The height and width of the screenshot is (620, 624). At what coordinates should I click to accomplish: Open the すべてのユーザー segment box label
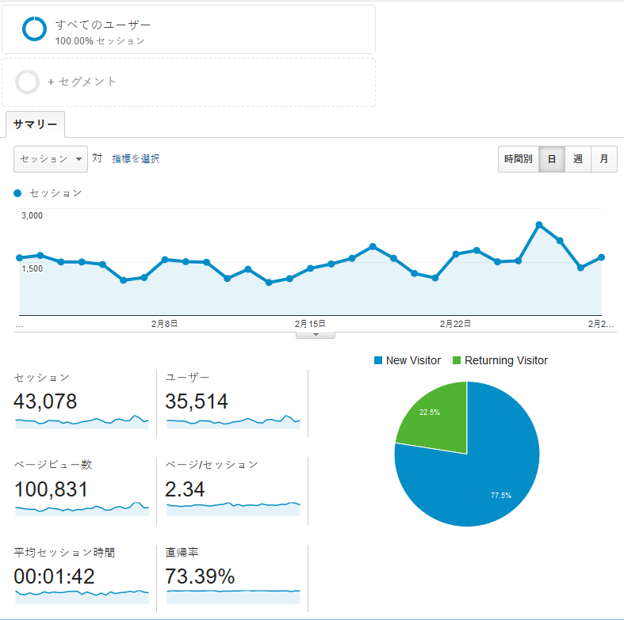tap(102, 25)
